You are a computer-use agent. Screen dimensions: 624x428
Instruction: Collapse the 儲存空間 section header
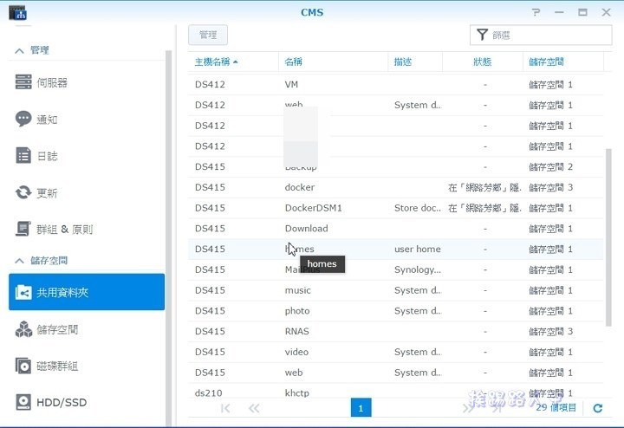[20, 261]
